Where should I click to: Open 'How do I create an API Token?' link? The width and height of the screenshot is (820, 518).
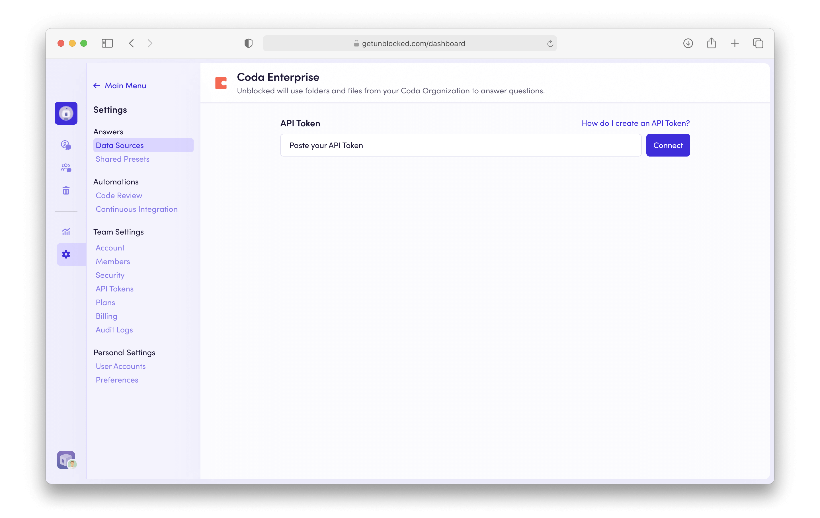pos(635,123)
